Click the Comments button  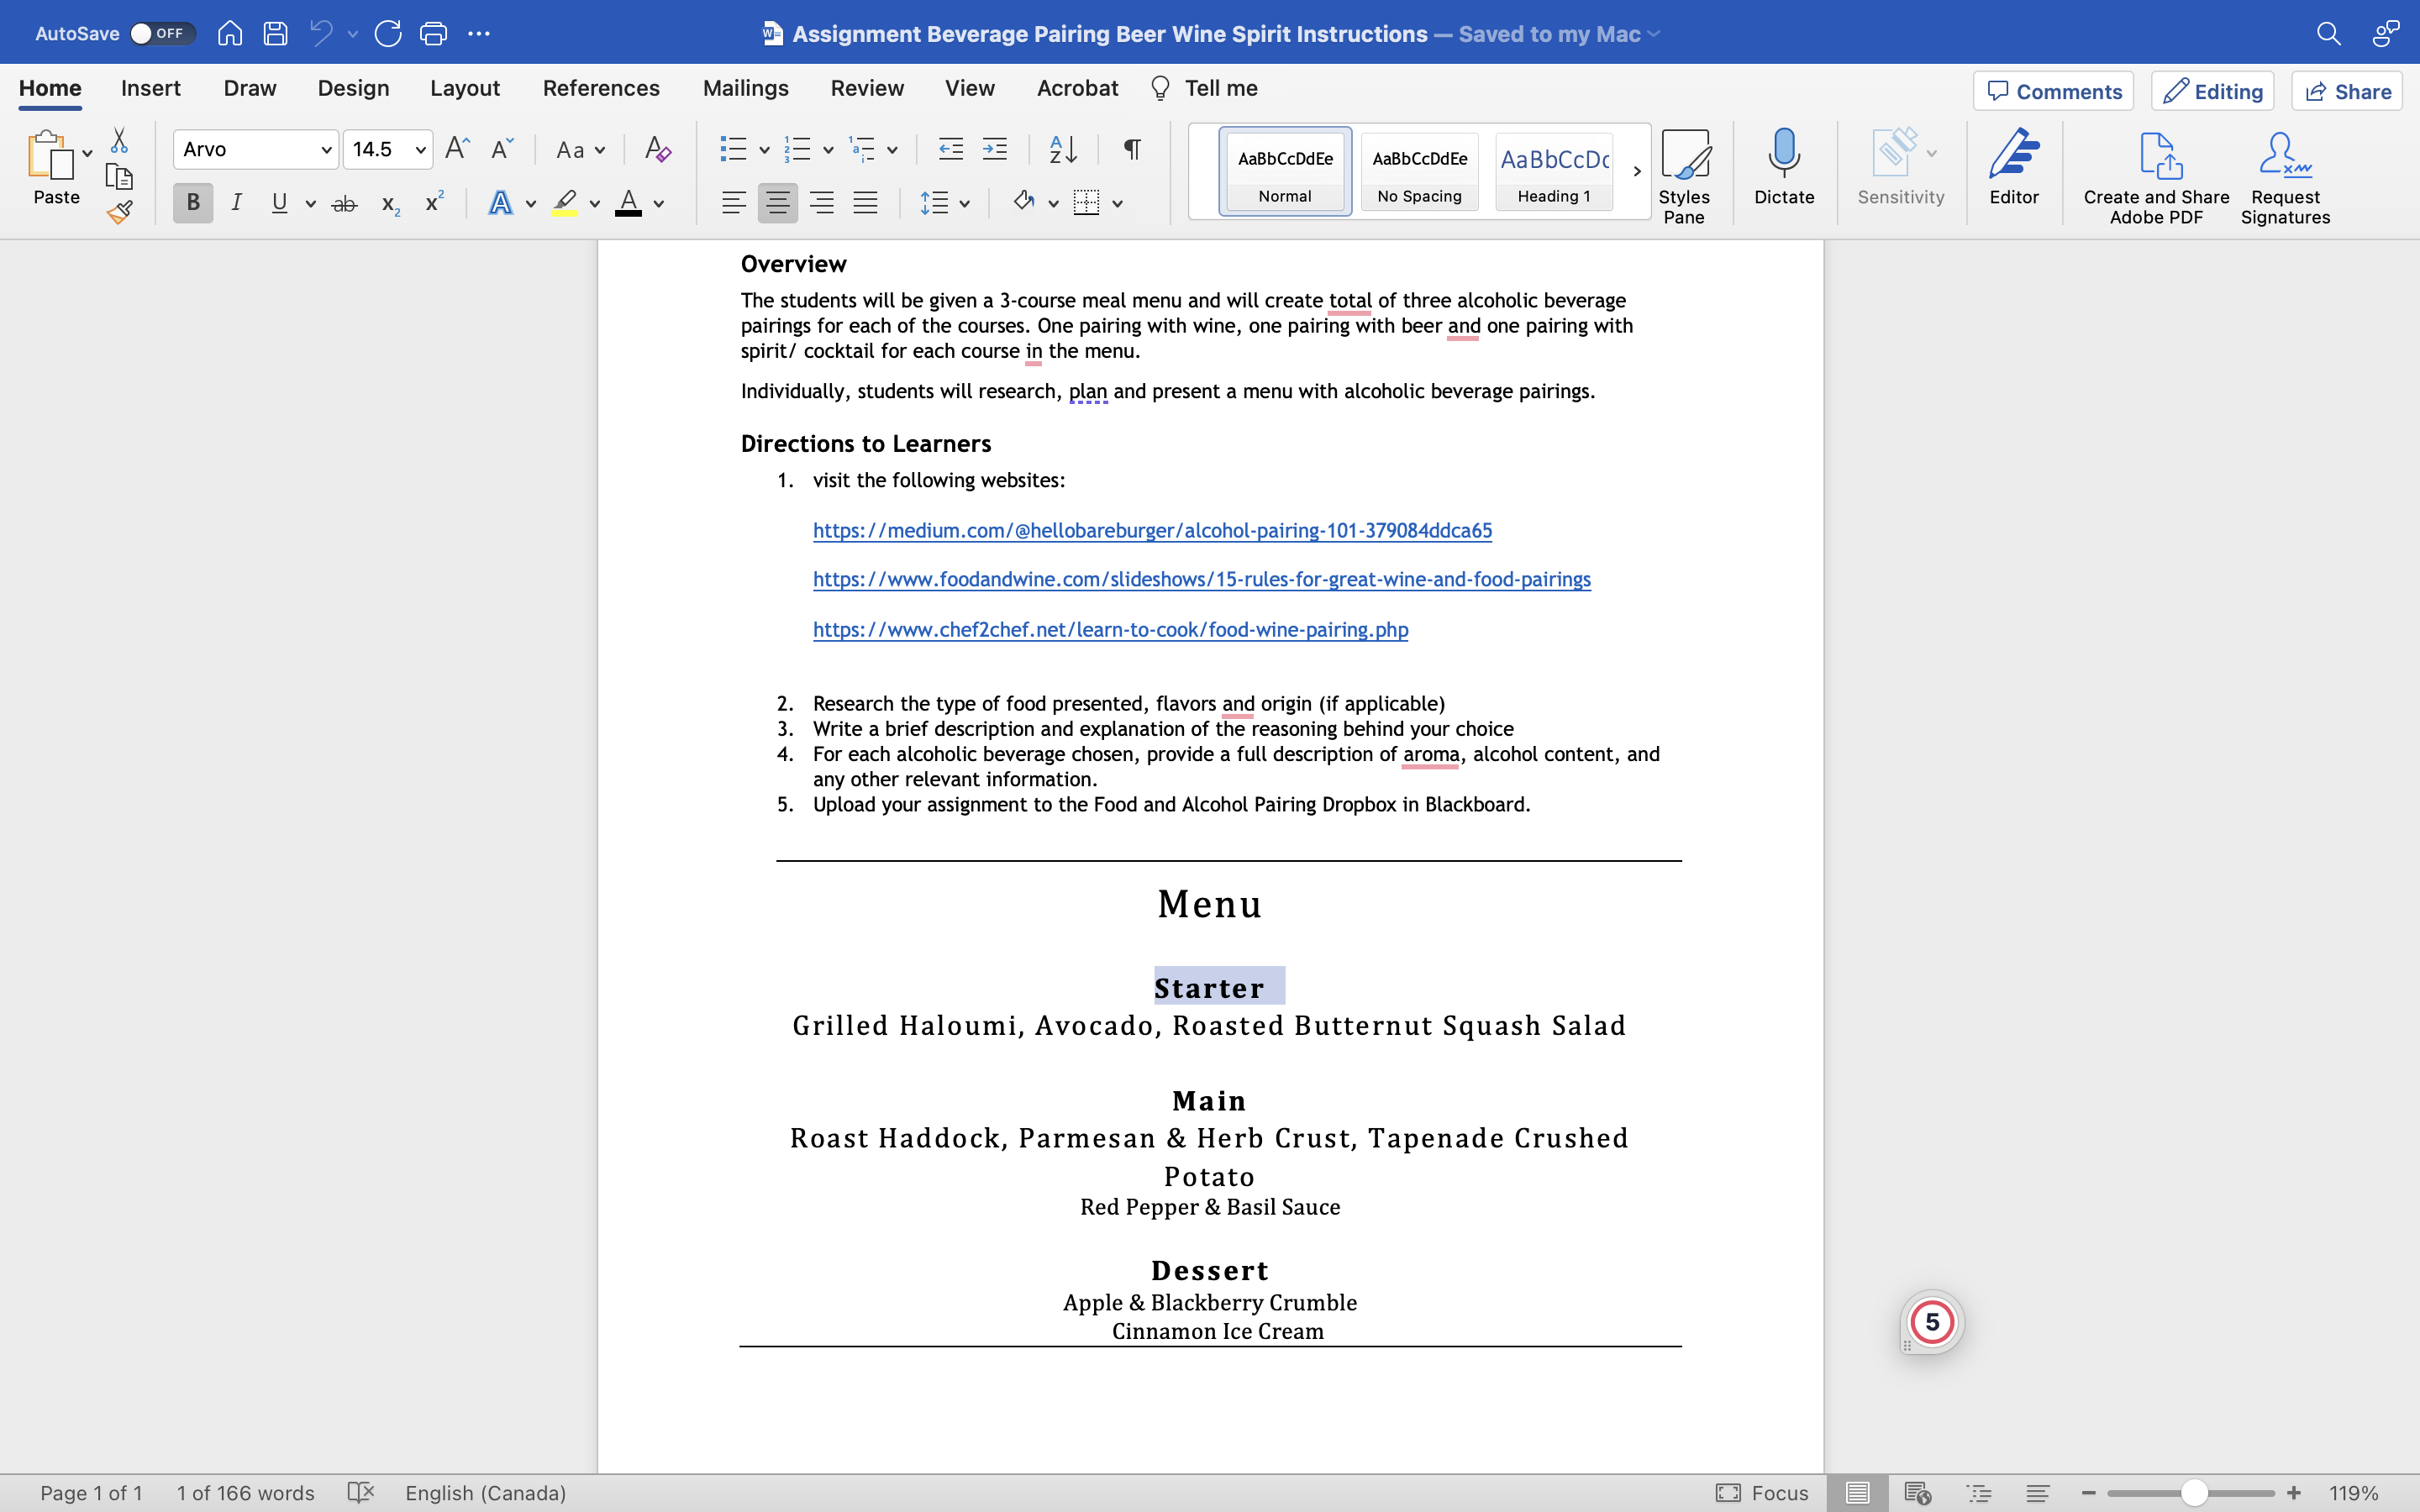[x=2053, y=91]
